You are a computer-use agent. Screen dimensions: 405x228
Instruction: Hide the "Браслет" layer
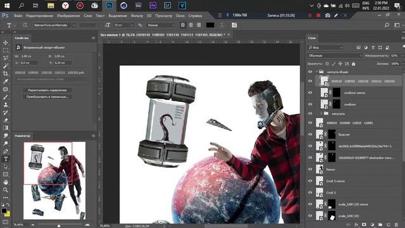(x=310, y=134)
